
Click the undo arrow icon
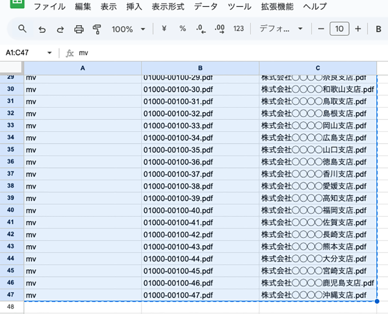coord(42,29)
